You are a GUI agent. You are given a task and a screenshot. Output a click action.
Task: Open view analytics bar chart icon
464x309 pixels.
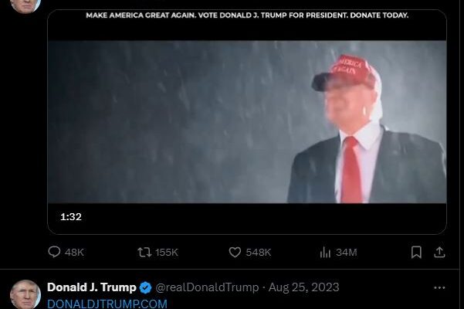[x=325, y=253]
